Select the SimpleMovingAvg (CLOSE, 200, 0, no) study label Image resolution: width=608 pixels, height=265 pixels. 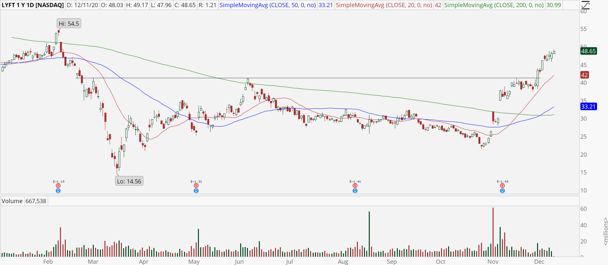point(494,5)
